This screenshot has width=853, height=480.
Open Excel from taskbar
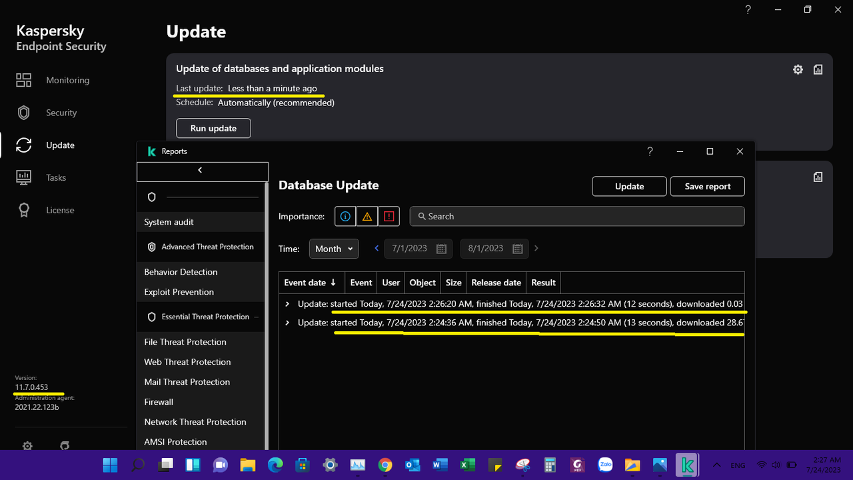click(467, 465)
